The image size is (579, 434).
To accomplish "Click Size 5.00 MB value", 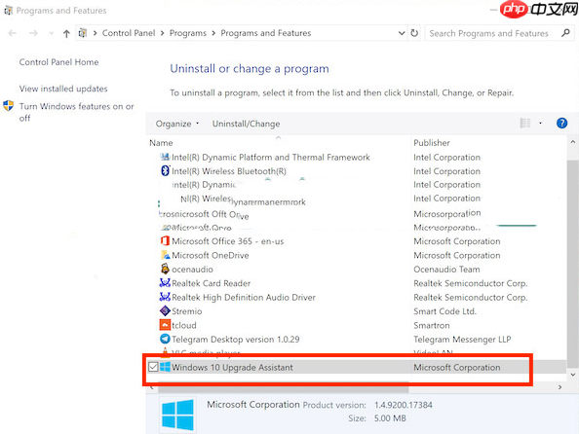I will coord(390,418).
